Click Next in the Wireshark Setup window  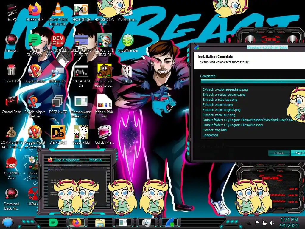click(x=298, y=153)
